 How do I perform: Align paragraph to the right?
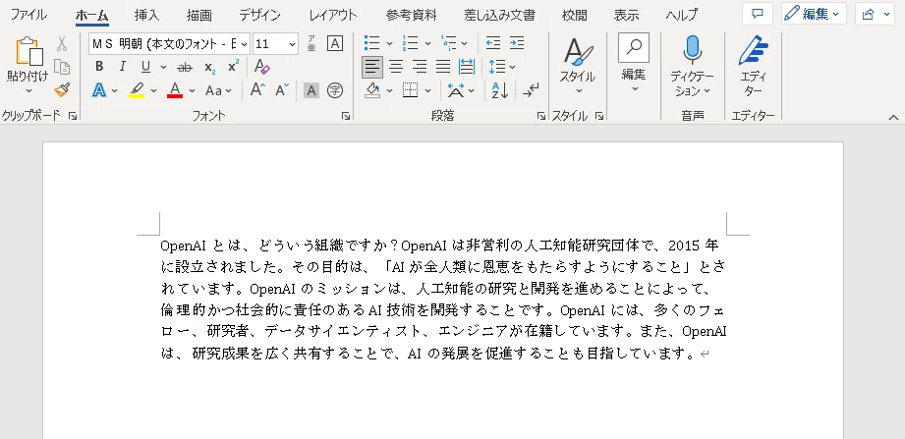(420, 67)
